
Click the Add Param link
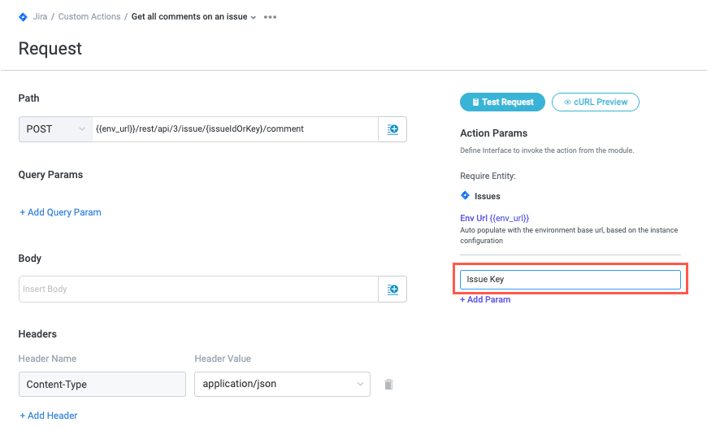(485, 299)
